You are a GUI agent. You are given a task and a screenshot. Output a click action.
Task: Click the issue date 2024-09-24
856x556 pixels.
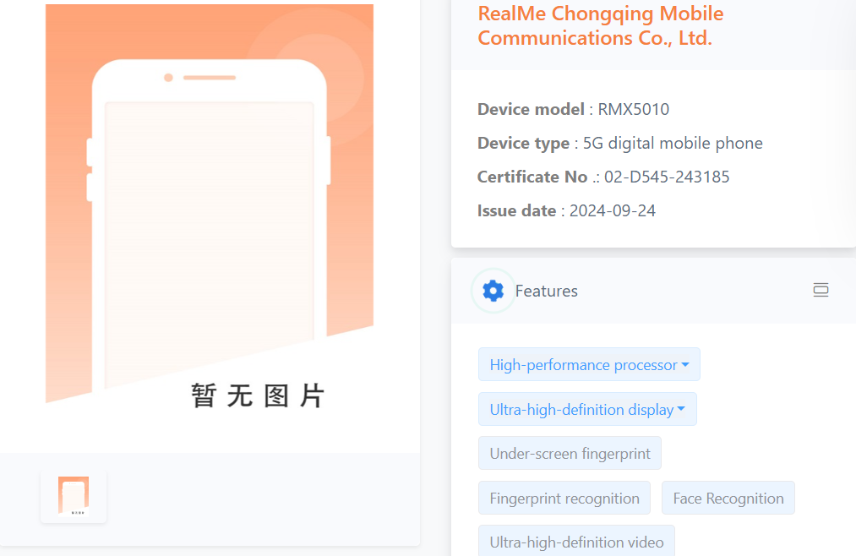[x=612, y=210]
